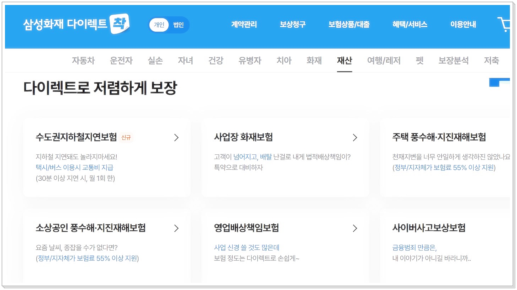The height and width of the screenshot is (290, 517).
Task: Select the 화재 tab
Action: pyautogui.click(x=314, y=60)
